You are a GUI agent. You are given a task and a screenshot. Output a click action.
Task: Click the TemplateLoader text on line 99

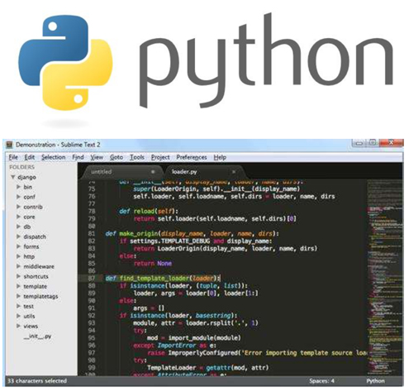click(x=171, y=368)
